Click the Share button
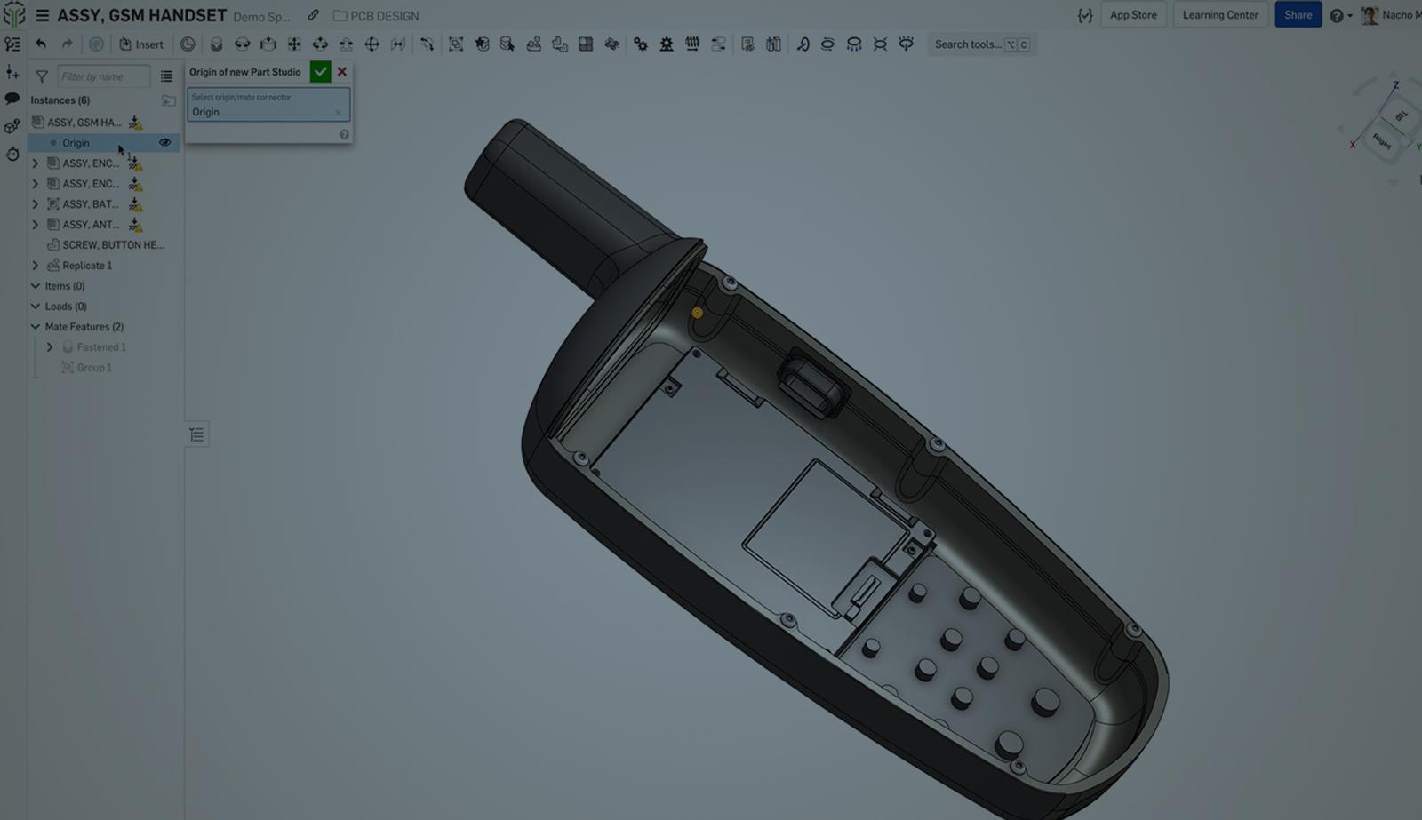1422x820 pixels. (x=1298, y=14)
